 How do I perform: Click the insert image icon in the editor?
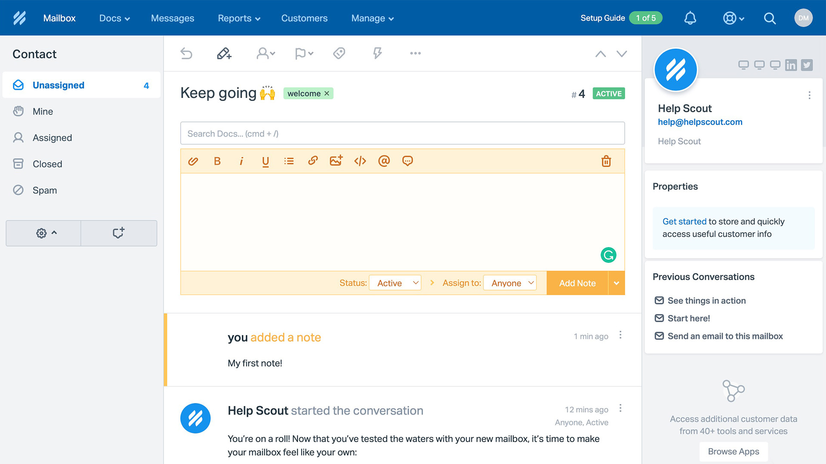pyautogui.click(x=336, y=160)
